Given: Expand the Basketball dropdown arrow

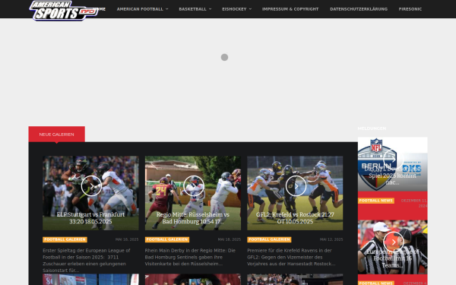Looking at the screenshot, I should coord(210,9).
